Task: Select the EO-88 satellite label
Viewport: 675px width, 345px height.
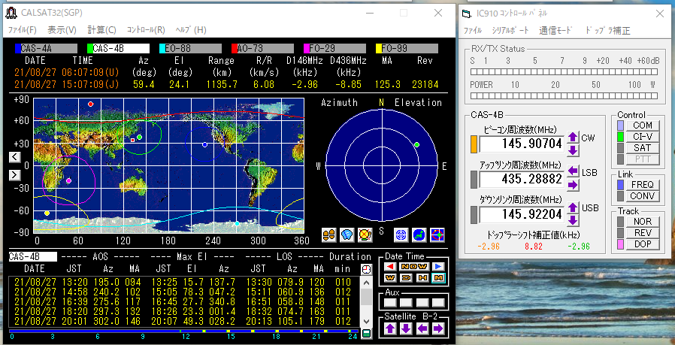Action: 193,49
